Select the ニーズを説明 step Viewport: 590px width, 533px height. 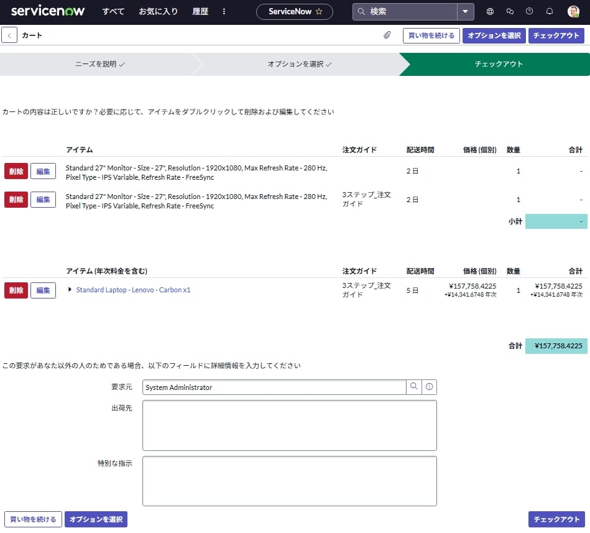(99, 64)
